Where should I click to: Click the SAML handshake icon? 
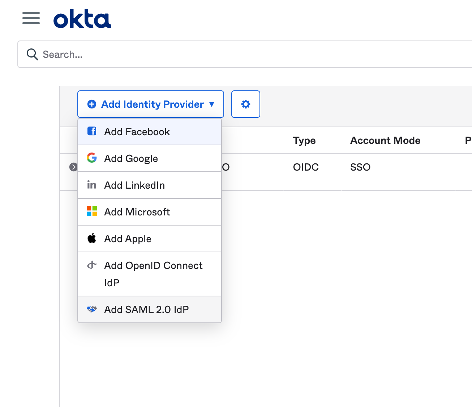click(x=92, y=309)
